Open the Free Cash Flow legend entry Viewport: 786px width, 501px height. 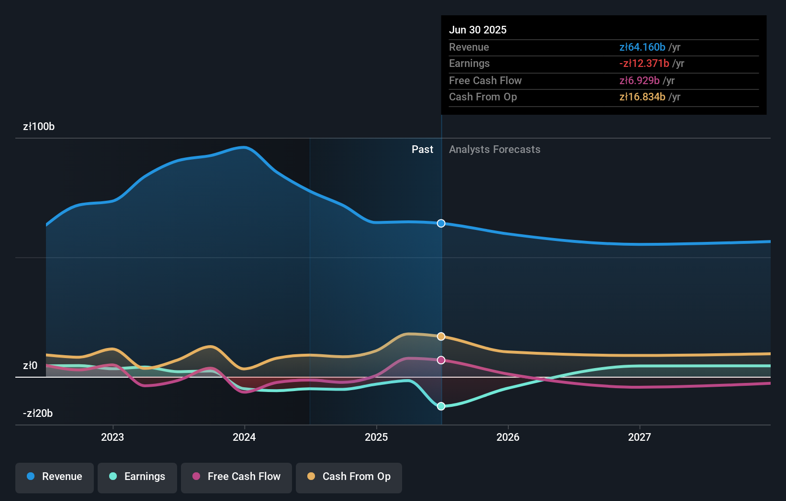[236, 477]
